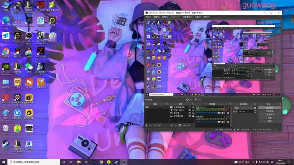The image size is (294, 165).
Task: Open the WeGame desktop icon
Action: (x=17, y=37)
